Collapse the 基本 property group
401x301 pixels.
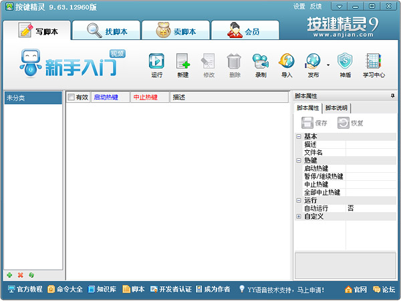pos(299,137)
